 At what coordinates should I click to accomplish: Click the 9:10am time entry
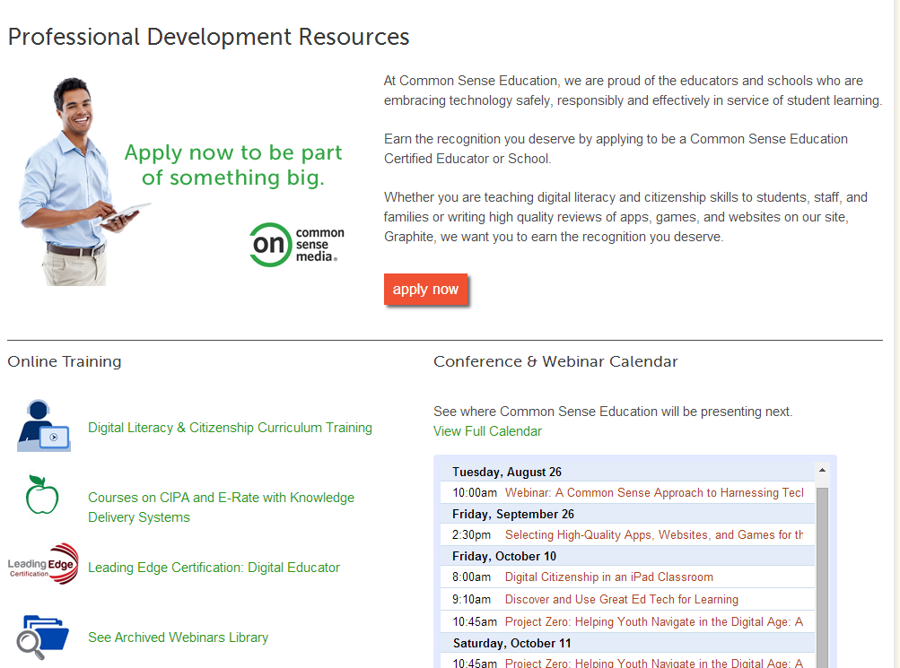click(x=471, y=599)
